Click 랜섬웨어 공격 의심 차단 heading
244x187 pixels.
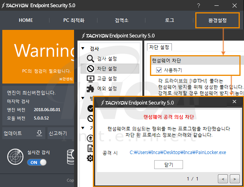pos(168,117)
